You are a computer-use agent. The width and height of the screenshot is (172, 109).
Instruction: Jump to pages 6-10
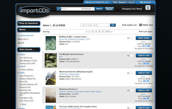(107, 32)
